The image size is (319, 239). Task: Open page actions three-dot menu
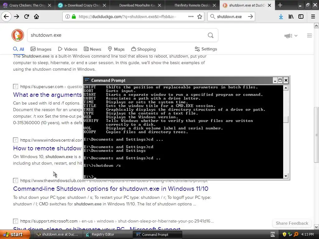coord(191,16)
